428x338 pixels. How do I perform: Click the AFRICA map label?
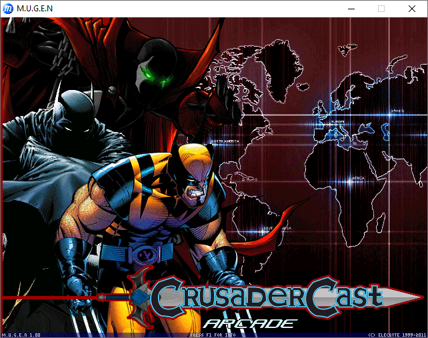click(358, 178)
